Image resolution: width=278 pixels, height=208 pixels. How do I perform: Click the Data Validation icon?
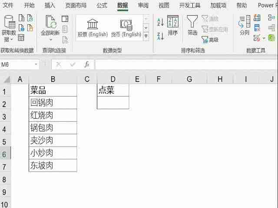coord(257,38)
